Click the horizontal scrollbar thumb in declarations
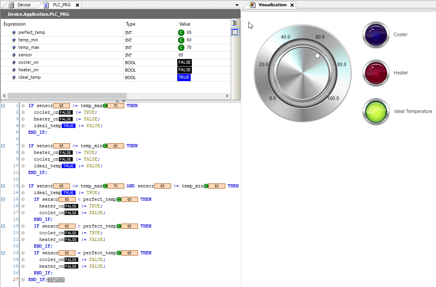Viewport: 436px width, 287px height. point(67,96)
